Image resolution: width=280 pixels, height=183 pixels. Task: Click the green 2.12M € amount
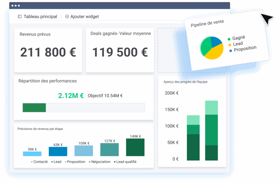pyautogui.click(x=71, y=96)
